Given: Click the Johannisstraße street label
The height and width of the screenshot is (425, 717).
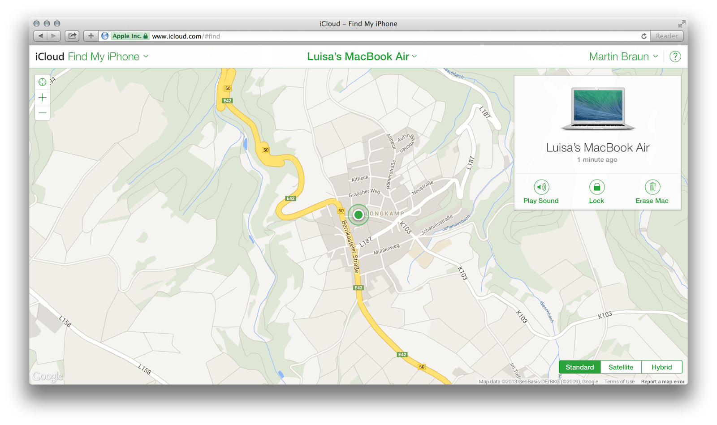Looking at the screenshot, I should (x=437, y=225).
